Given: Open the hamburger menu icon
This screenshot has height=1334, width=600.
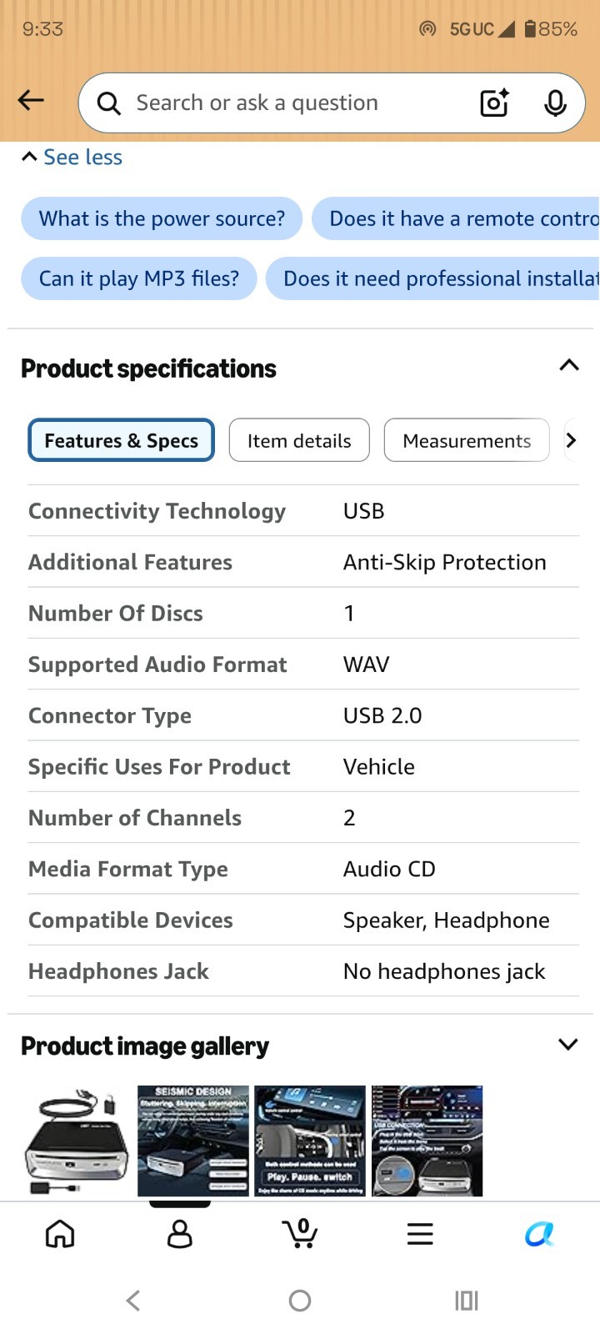Looking at the screenshot, I should click(420, 1234).
